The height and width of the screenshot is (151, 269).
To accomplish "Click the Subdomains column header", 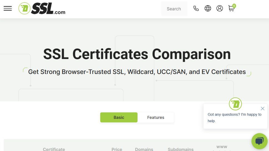I will [x=181, y=149].
